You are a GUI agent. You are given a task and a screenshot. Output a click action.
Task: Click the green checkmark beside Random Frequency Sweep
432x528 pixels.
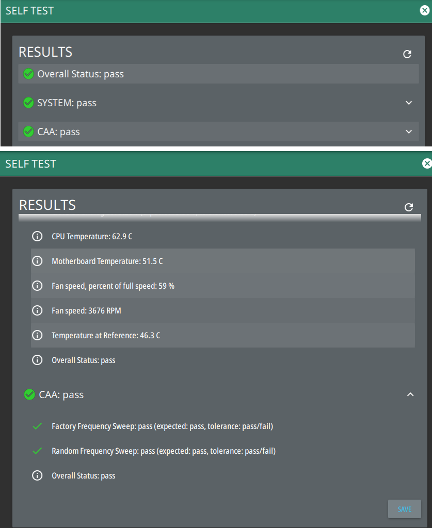click(x=37, y=451)
